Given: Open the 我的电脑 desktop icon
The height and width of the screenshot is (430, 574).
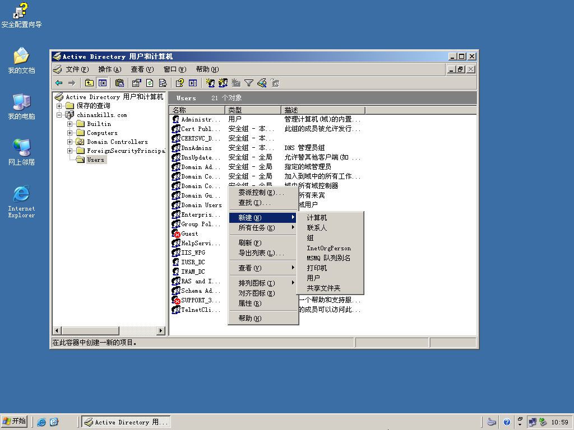Looking at the screenshot, I should point(21,107).
